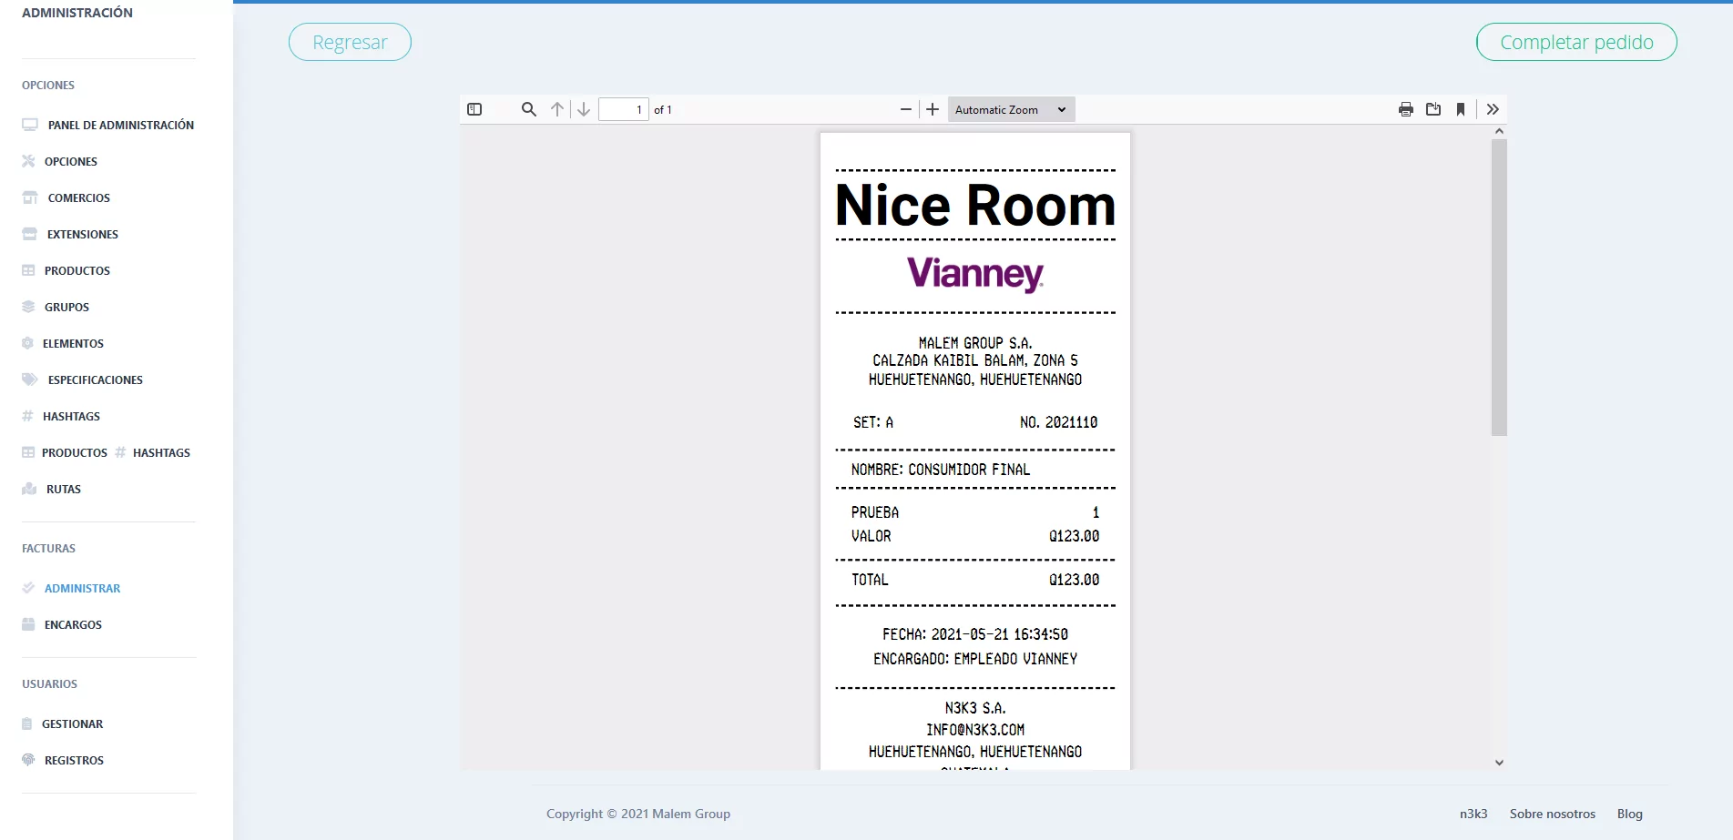Open the Grupos menu item
Viewport: 1733px width, 840px height.
tap(66, 307)
